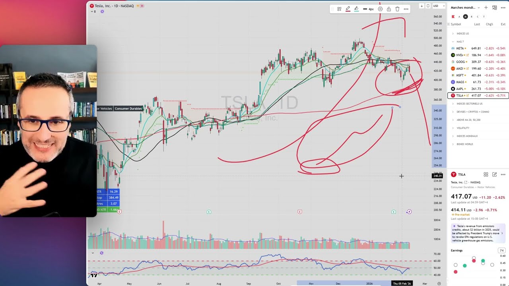Click the TradingView logo on chart
Screen dimensions: 509x286
pos(94,275)
